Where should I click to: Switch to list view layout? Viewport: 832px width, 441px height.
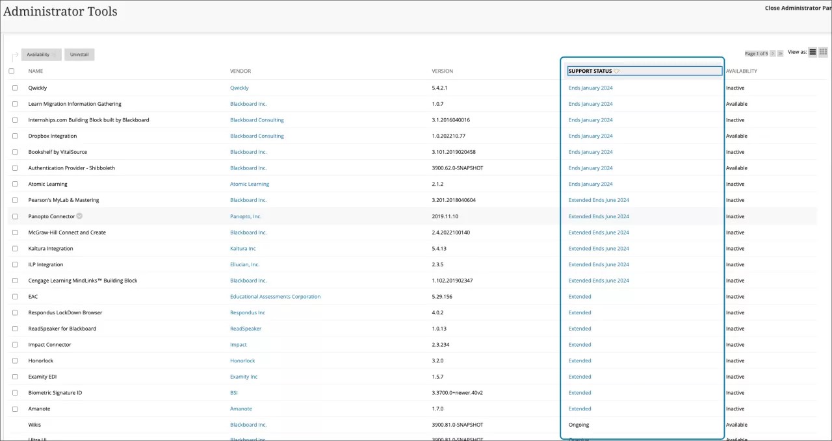click(x=812, y=53)
